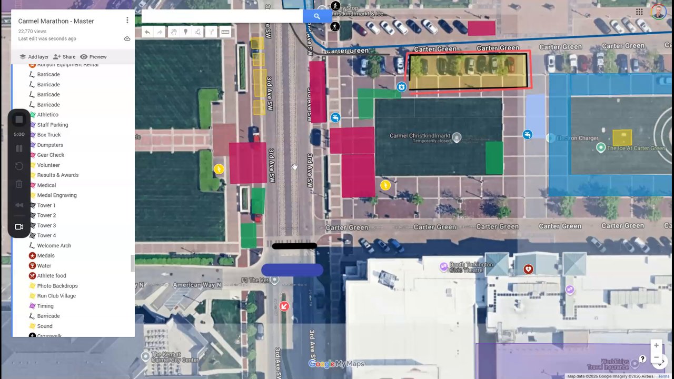Open the map help question mark
The height and width of the screenshot is (379, 674).
[642, 359]
